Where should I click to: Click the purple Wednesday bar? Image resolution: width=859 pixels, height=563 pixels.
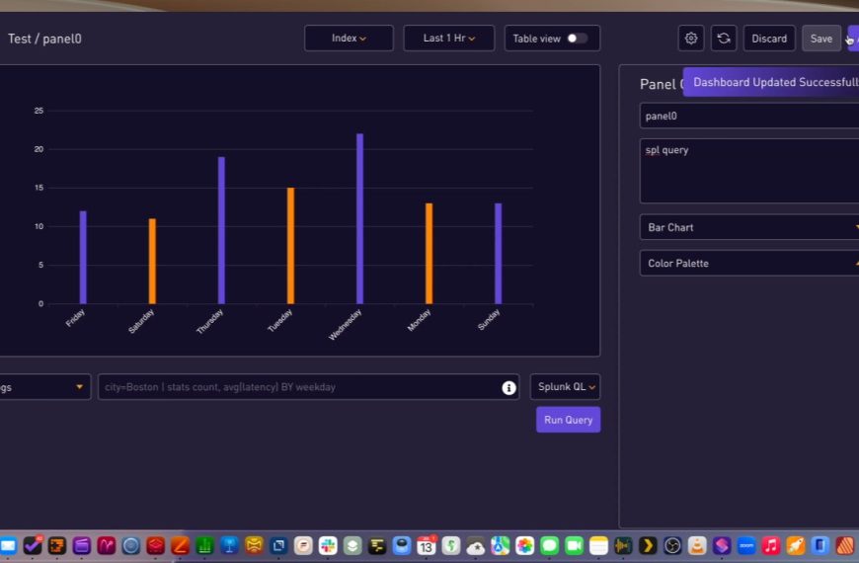coord(360,218)
